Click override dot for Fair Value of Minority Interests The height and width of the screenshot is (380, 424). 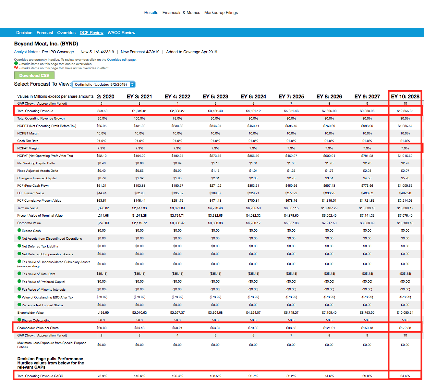pos(19,289)
